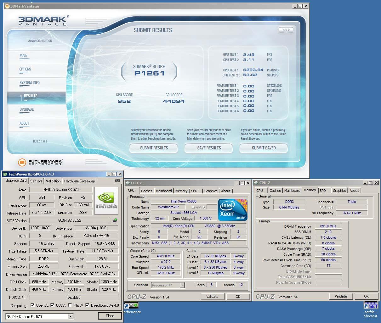Viewport: 381px width, 323px height.
Task: Click OK in CPU-Z Memory window
Action: 366,296
